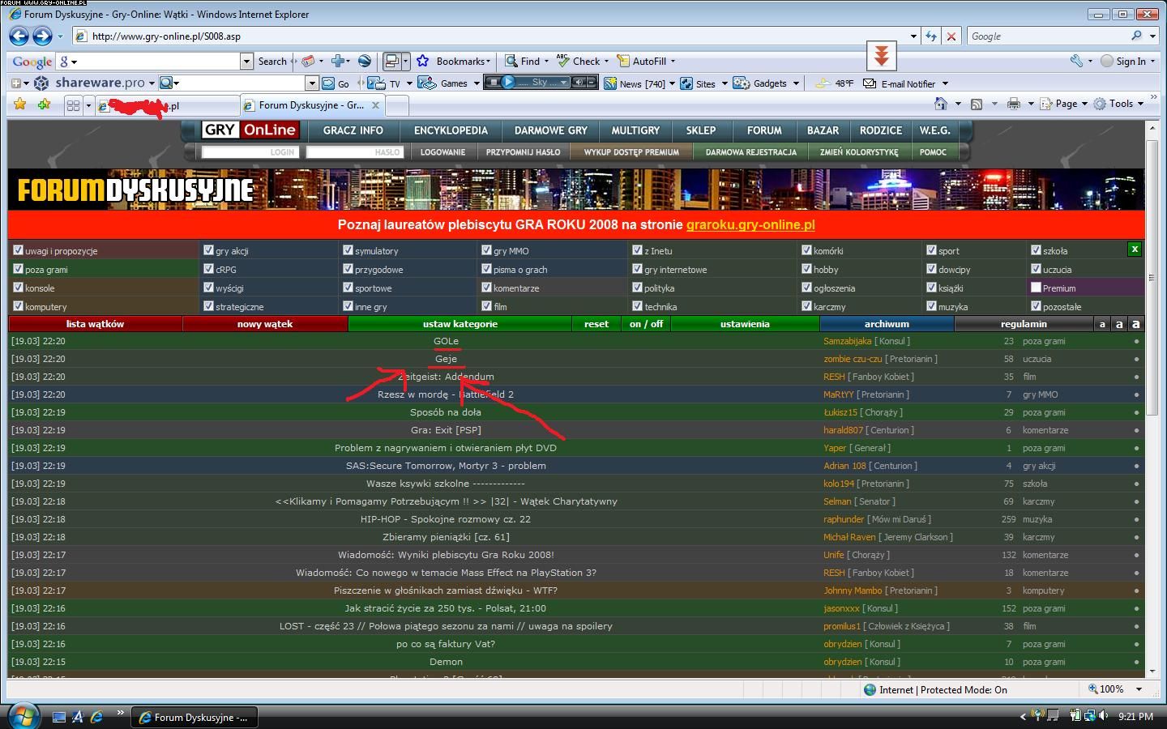Viewport: 1167px width, 729px height.
Task: Expand the E-mail Notifier dropdown
Action: 945,83
